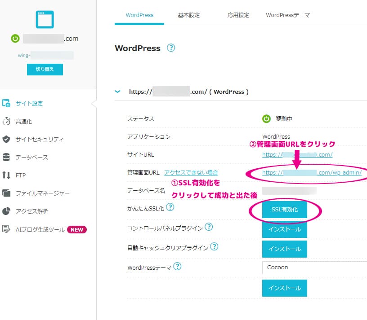Switch to the WordPressテーマ tab

[x=288, y=15]
